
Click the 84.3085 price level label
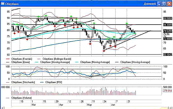(168, 25)
